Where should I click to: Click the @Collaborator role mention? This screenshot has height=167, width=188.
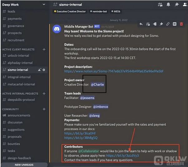tap(88, 151)
